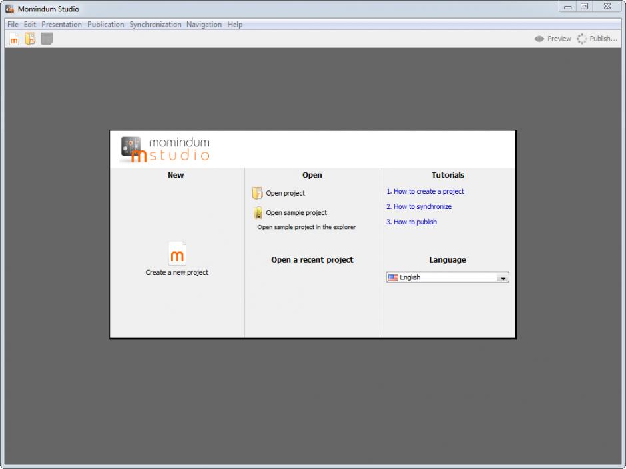Open the Publication menu

coord(105,25)
